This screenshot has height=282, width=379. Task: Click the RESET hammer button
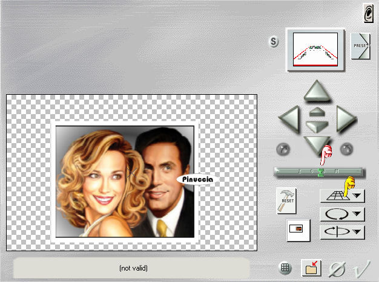(286, 200)
